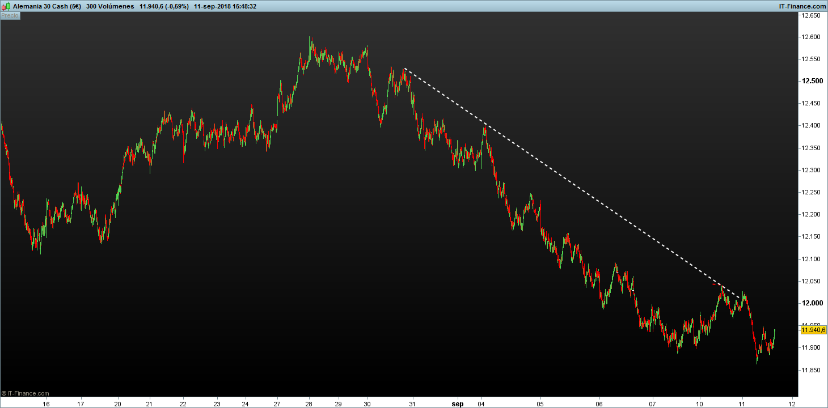828x408 pixels.
Task: Click the '21' date on the time axis
Action: click(x=149, y=404)
